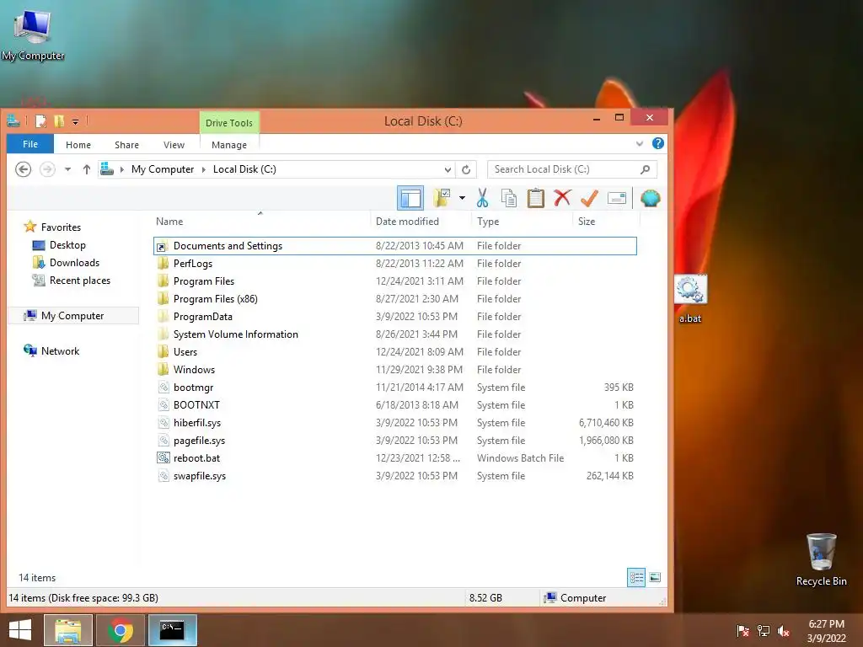Image resolution: width=863 pixels, height=647 pixels.
Task: Open Recent places under Favorites
Action: [x=80, y=280]
